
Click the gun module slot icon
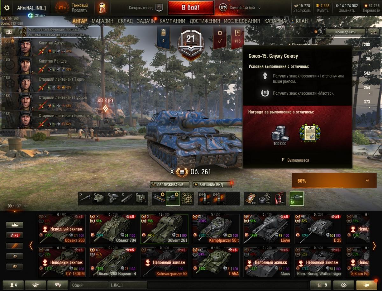click(x=85, y=198)
